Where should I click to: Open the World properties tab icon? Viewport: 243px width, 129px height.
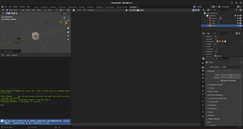pyautogui.click(x=203, y=82)
